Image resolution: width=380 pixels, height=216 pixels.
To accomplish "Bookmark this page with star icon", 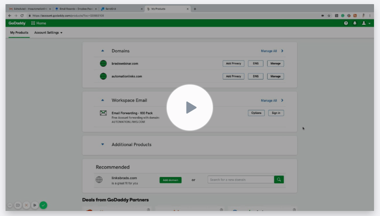I will point(329,16).
